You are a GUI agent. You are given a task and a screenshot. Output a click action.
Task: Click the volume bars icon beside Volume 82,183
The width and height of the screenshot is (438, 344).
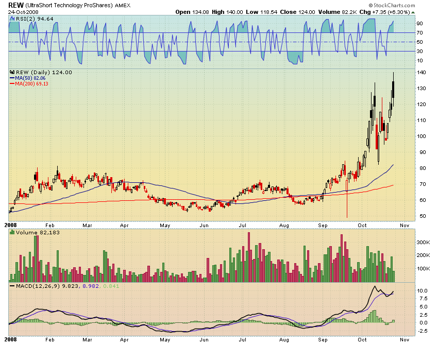pos(12,232)
